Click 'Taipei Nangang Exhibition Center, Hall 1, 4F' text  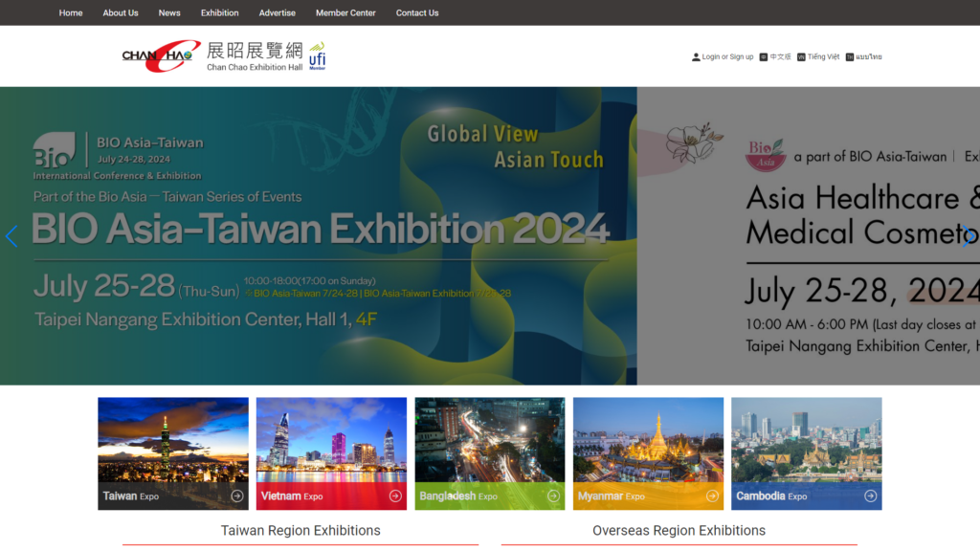[x=206, y=320]
